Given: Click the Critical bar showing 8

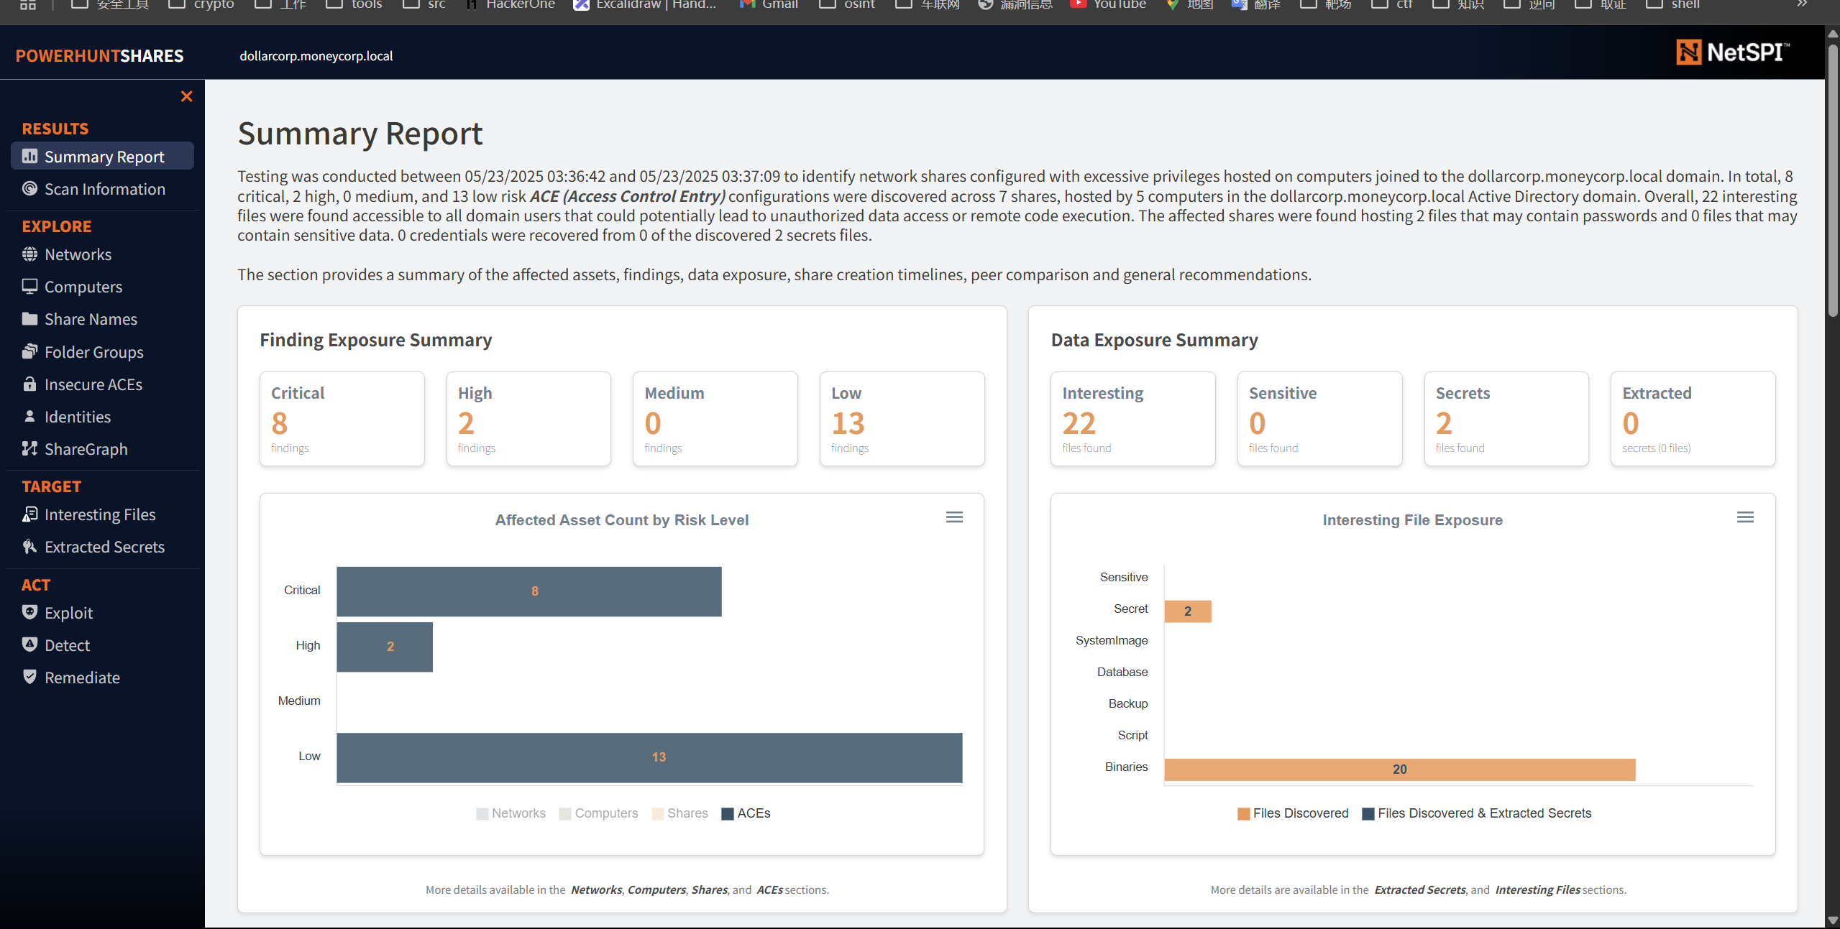Looking at the screenshot, I should point(529,591).
